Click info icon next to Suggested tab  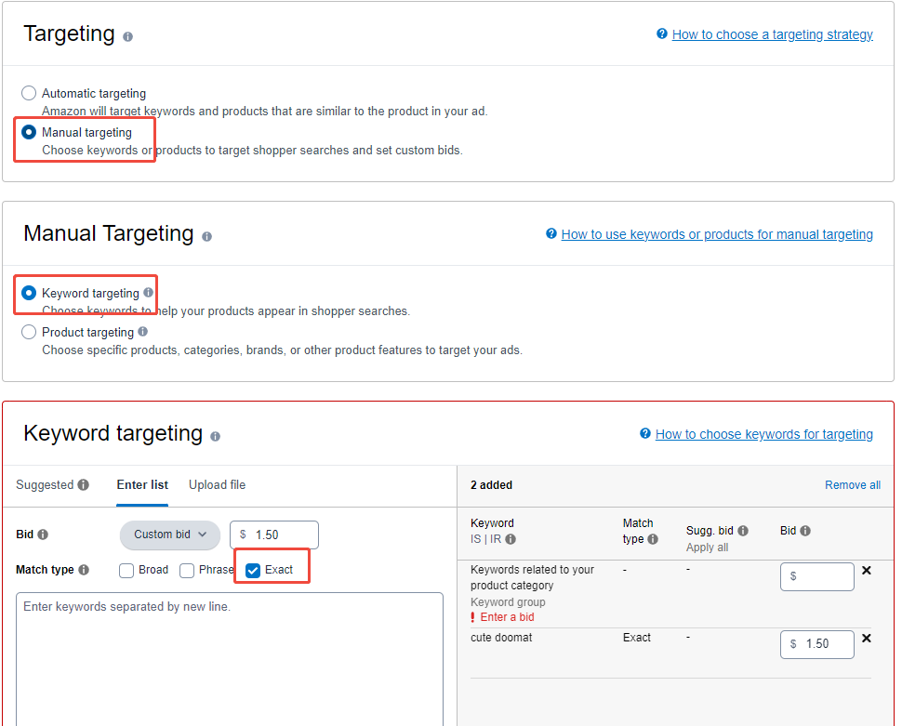click(x=84, y=485)
